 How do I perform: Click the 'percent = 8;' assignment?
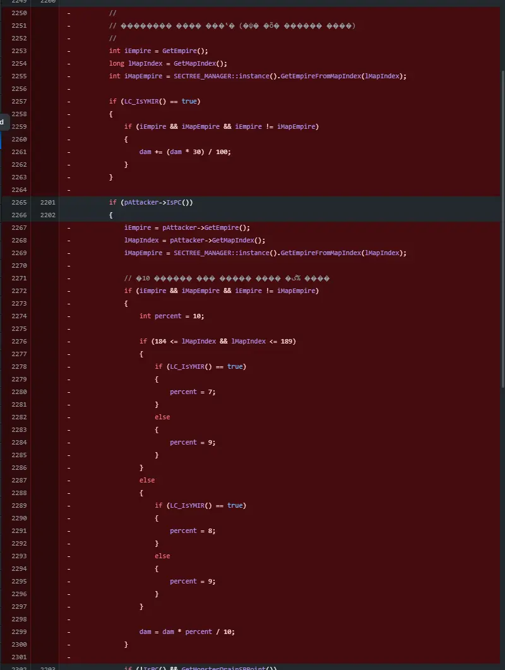[x=193, y=530]
